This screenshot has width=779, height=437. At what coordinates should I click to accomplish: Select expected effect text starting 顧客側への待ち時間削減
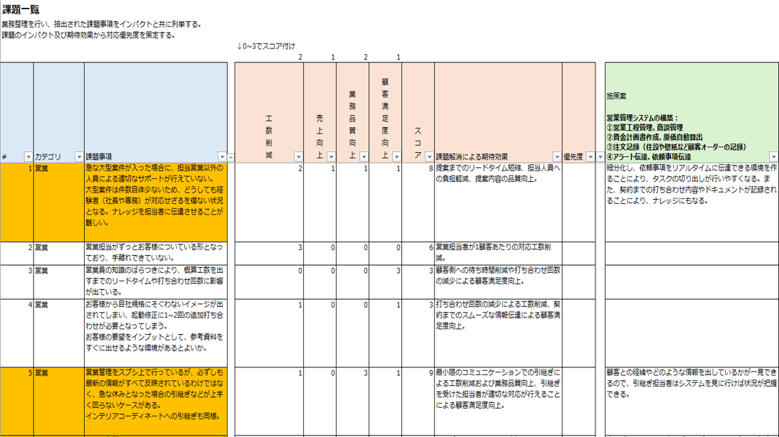coord(498,282)
